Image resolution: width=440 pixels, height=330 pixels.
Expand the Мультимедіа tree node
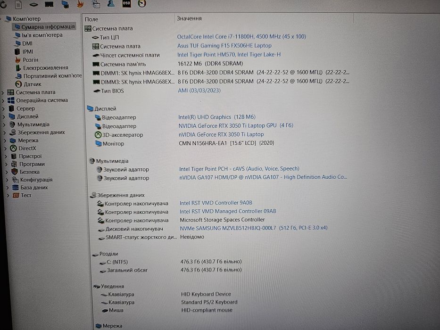coord(5,124)
